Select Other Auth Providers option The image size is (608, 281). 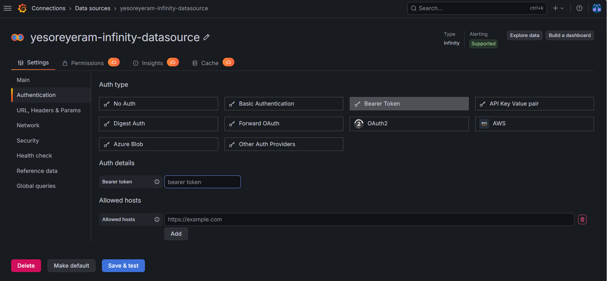[x=284, y=144]
